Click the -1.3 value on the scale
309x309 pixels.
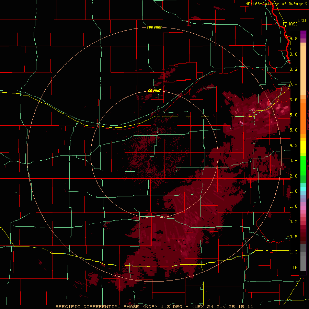[292, 252]
